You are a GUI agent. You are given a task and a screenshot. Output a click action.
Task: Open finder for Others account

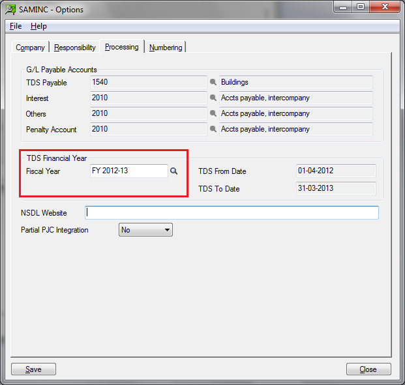(x=213, y=113)
